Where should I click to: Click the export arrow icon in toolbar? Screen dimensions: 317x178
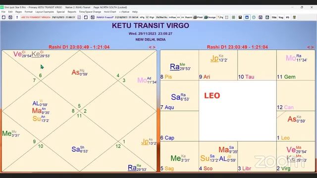(267, 17)
